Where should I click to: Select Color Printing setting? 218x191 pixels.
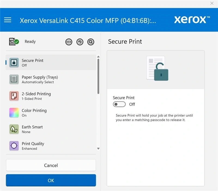[51, 113]
